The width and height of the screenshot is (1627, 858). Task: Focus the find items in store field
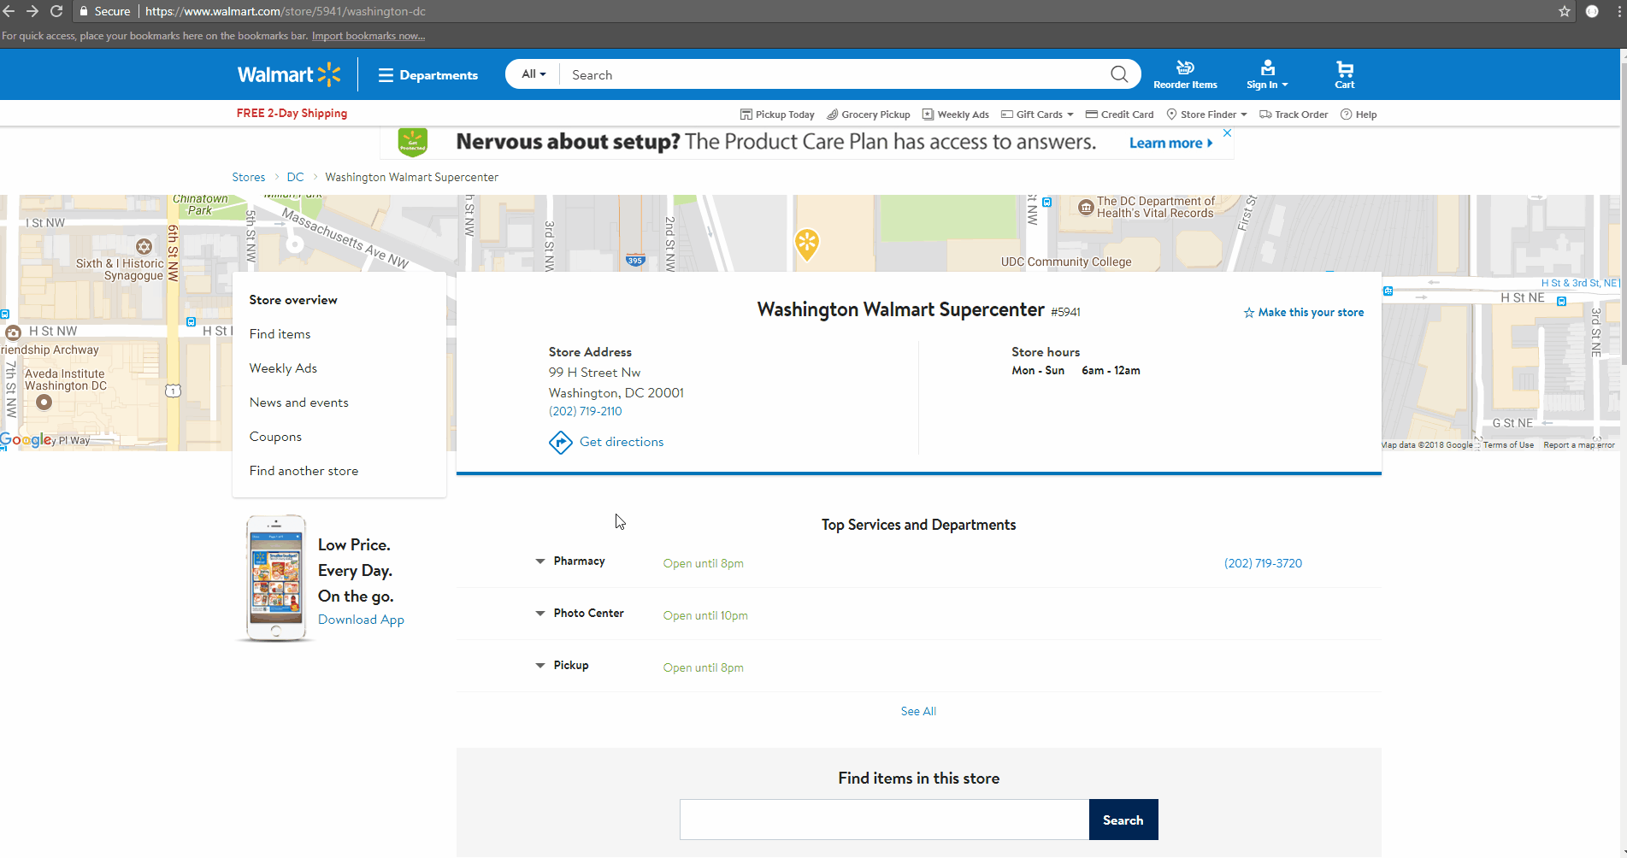coord(884,820)
